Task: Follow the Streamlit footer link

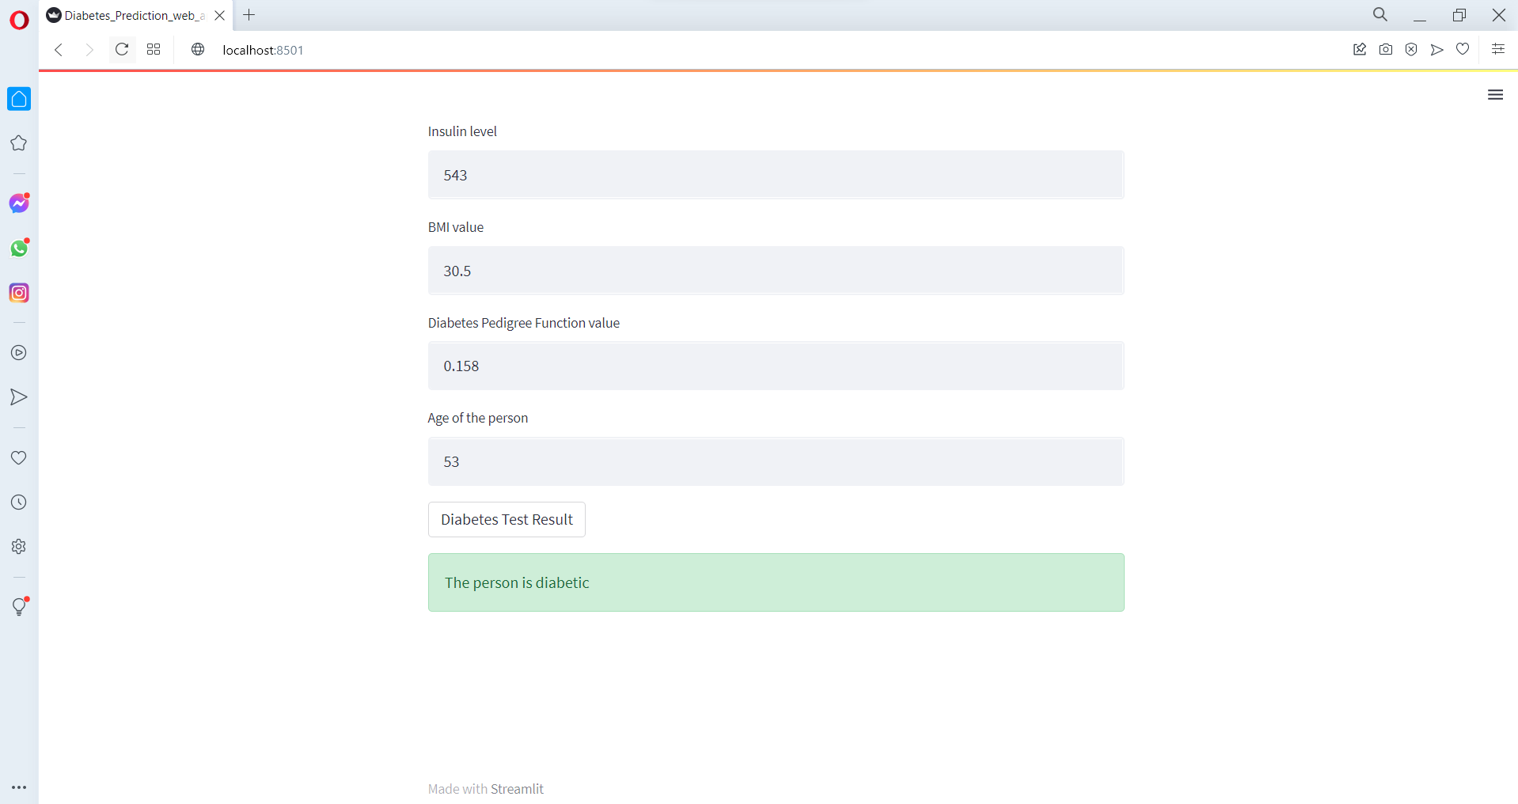Action: tap(518, 788)
